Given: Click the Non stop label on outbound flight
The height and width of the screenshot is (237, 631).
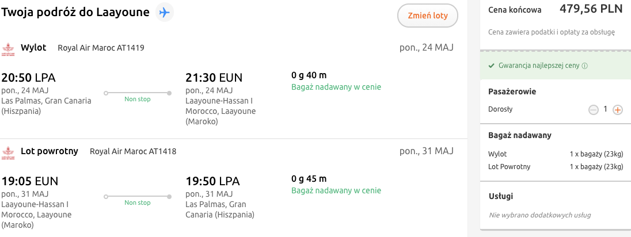Looking at the screenshot, I should point(137,99).
